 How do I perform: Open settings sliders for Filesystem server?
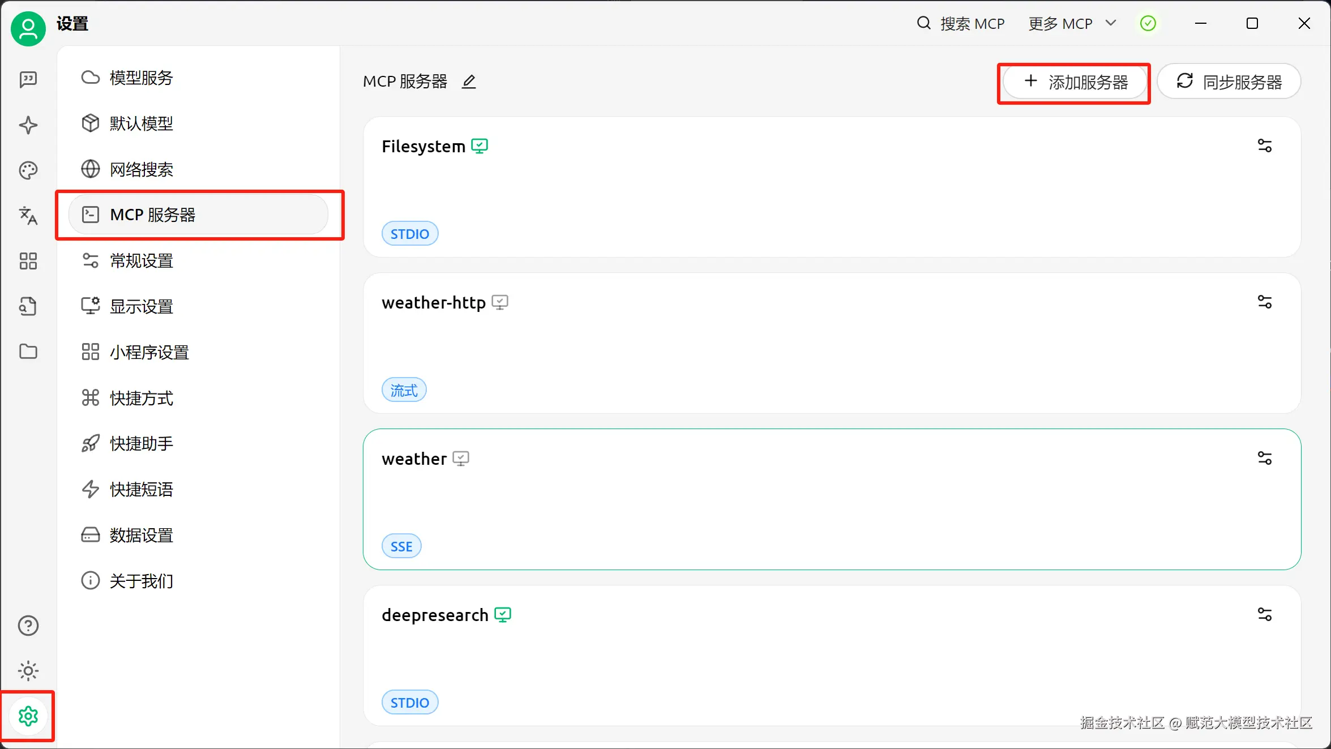coord(1264,146)
